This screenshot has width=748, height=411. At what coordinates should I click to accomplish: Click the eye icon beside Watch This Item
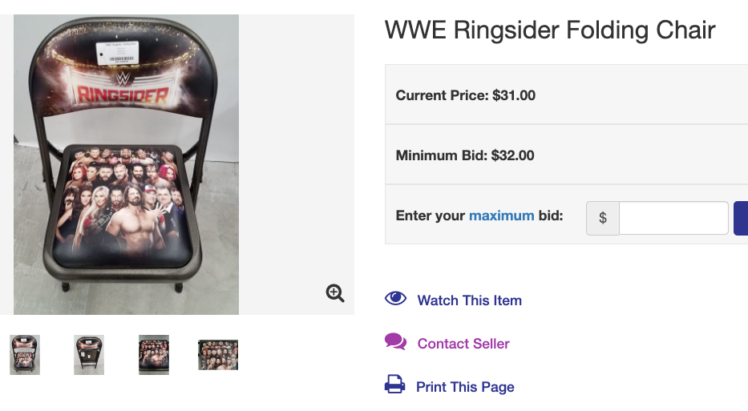(395, 299)
